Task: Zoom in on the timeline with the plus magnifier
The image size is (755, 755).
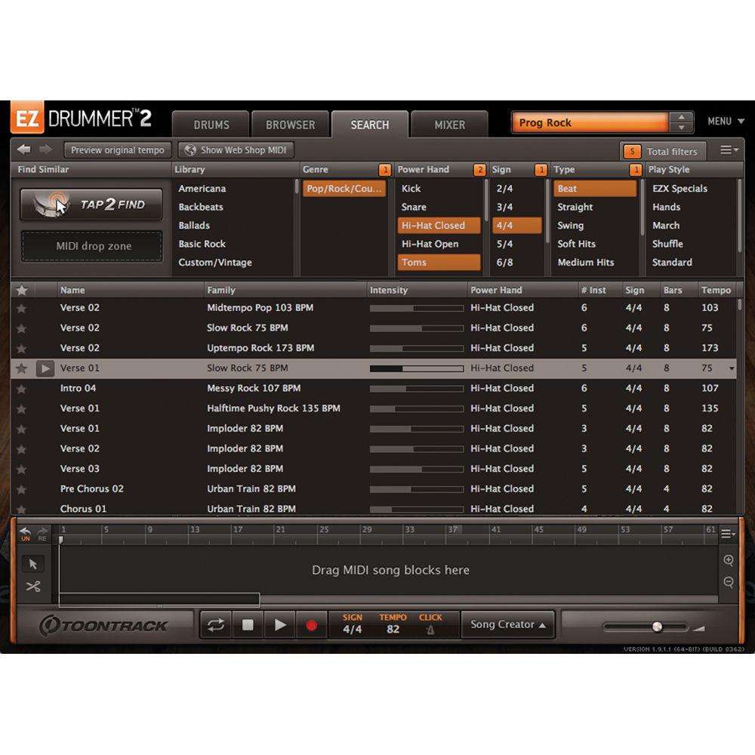Action: pyautogui.click(x=728, y=560)
